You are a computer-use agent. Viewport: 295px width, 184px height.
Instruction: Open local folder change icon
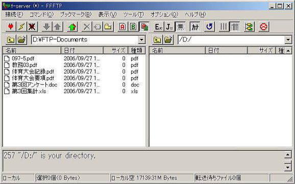[21, 40]
